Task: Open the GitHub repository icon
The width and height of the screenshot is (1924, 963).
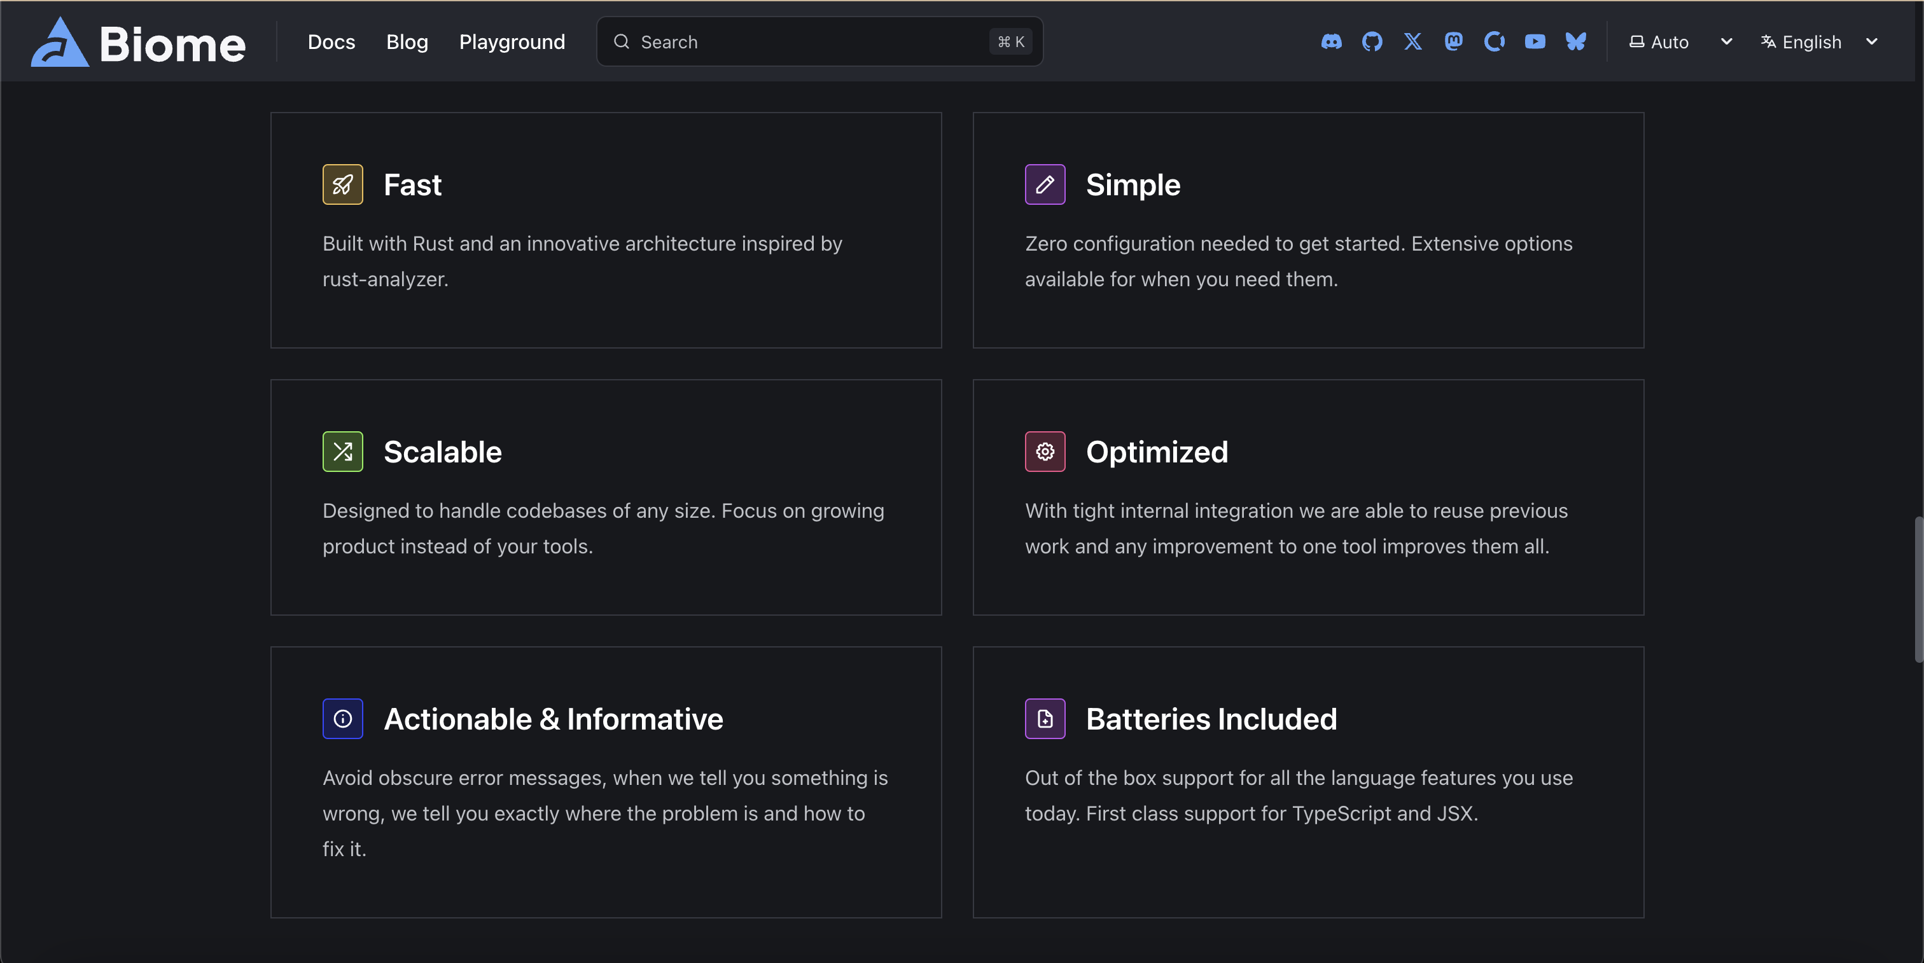Action: point(1372,42)
